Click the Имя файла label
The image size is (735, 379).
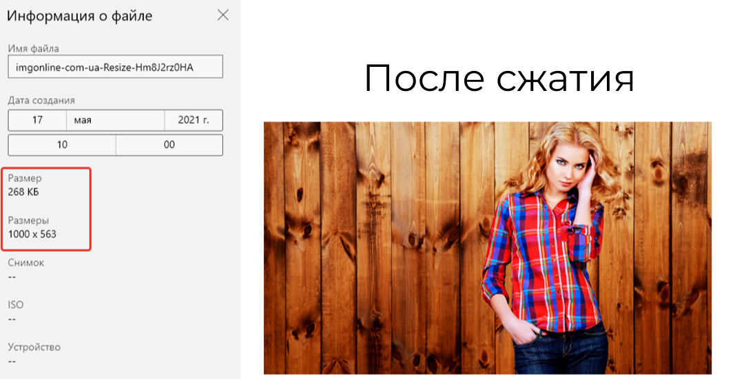tap(33, 48)
